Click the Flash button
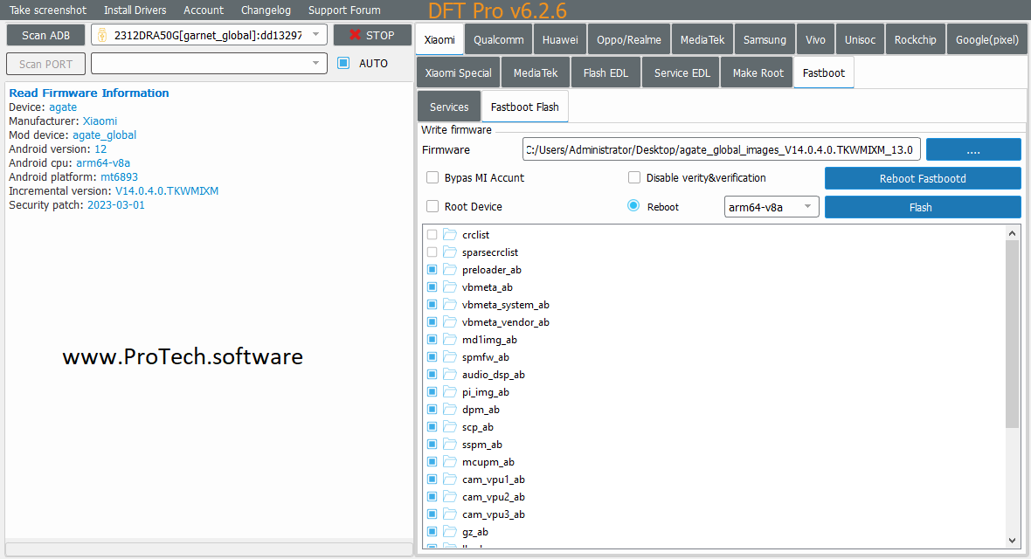Viewport: 1031px width, 559px height. (x=923, y=207)
